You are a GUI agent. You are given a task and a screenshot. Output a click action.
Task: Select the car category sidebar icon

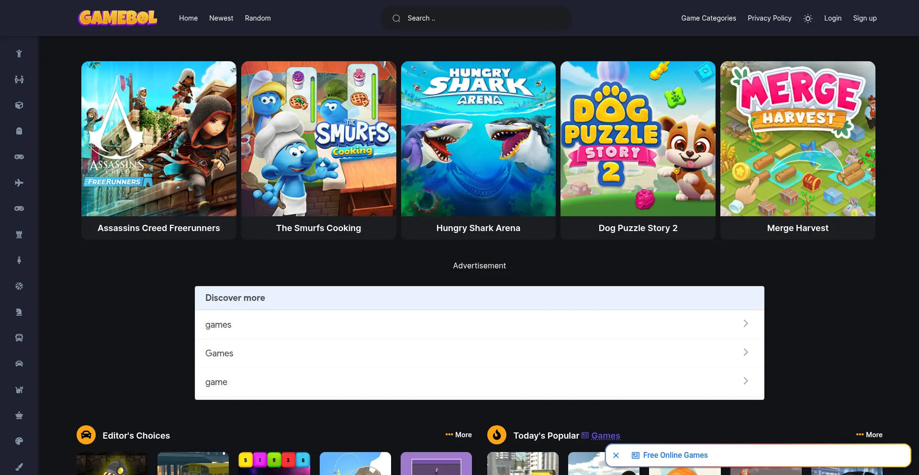tap(19, 364)
